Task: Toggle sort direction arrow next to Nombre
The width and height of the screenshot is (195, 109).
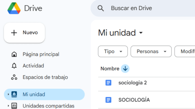Action: point(125,69)
